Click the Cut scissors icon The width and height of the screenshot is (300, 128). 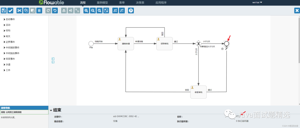pyautogui.click(x=19, y=11)
